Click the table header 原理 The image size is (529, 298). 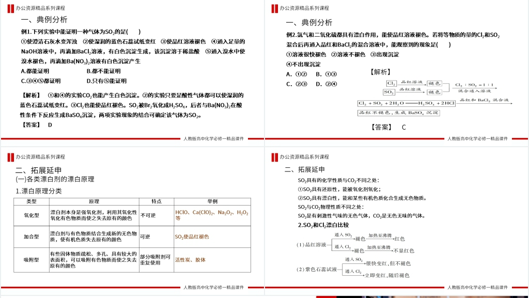click(94, 201)
